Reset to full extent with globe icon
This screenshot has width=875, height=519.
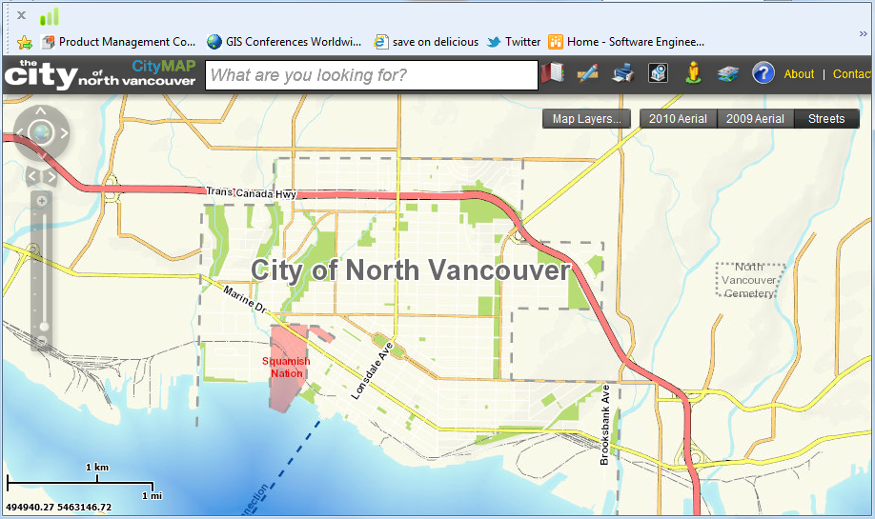point(41,132)
